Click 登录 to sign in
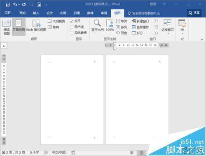The width and height of the screenshot is (206, 156). click(153, 4)
